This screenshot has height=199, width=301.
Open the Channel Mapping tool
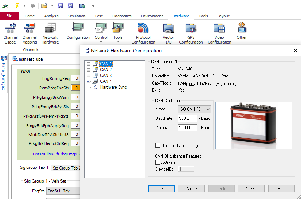click(x=29, y=33)
